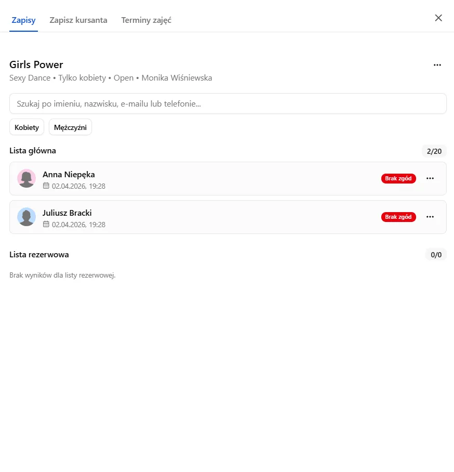The width and height of the screenshot is (454, 472).
Task: Open Anna Niepęka row options menu
Action: pyautogui.click(x=430, y=178)
